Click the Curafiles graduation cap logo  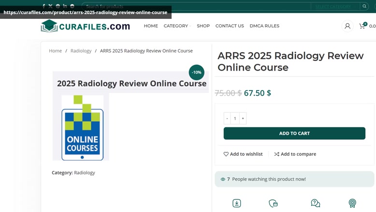click(x=49, y=26)
